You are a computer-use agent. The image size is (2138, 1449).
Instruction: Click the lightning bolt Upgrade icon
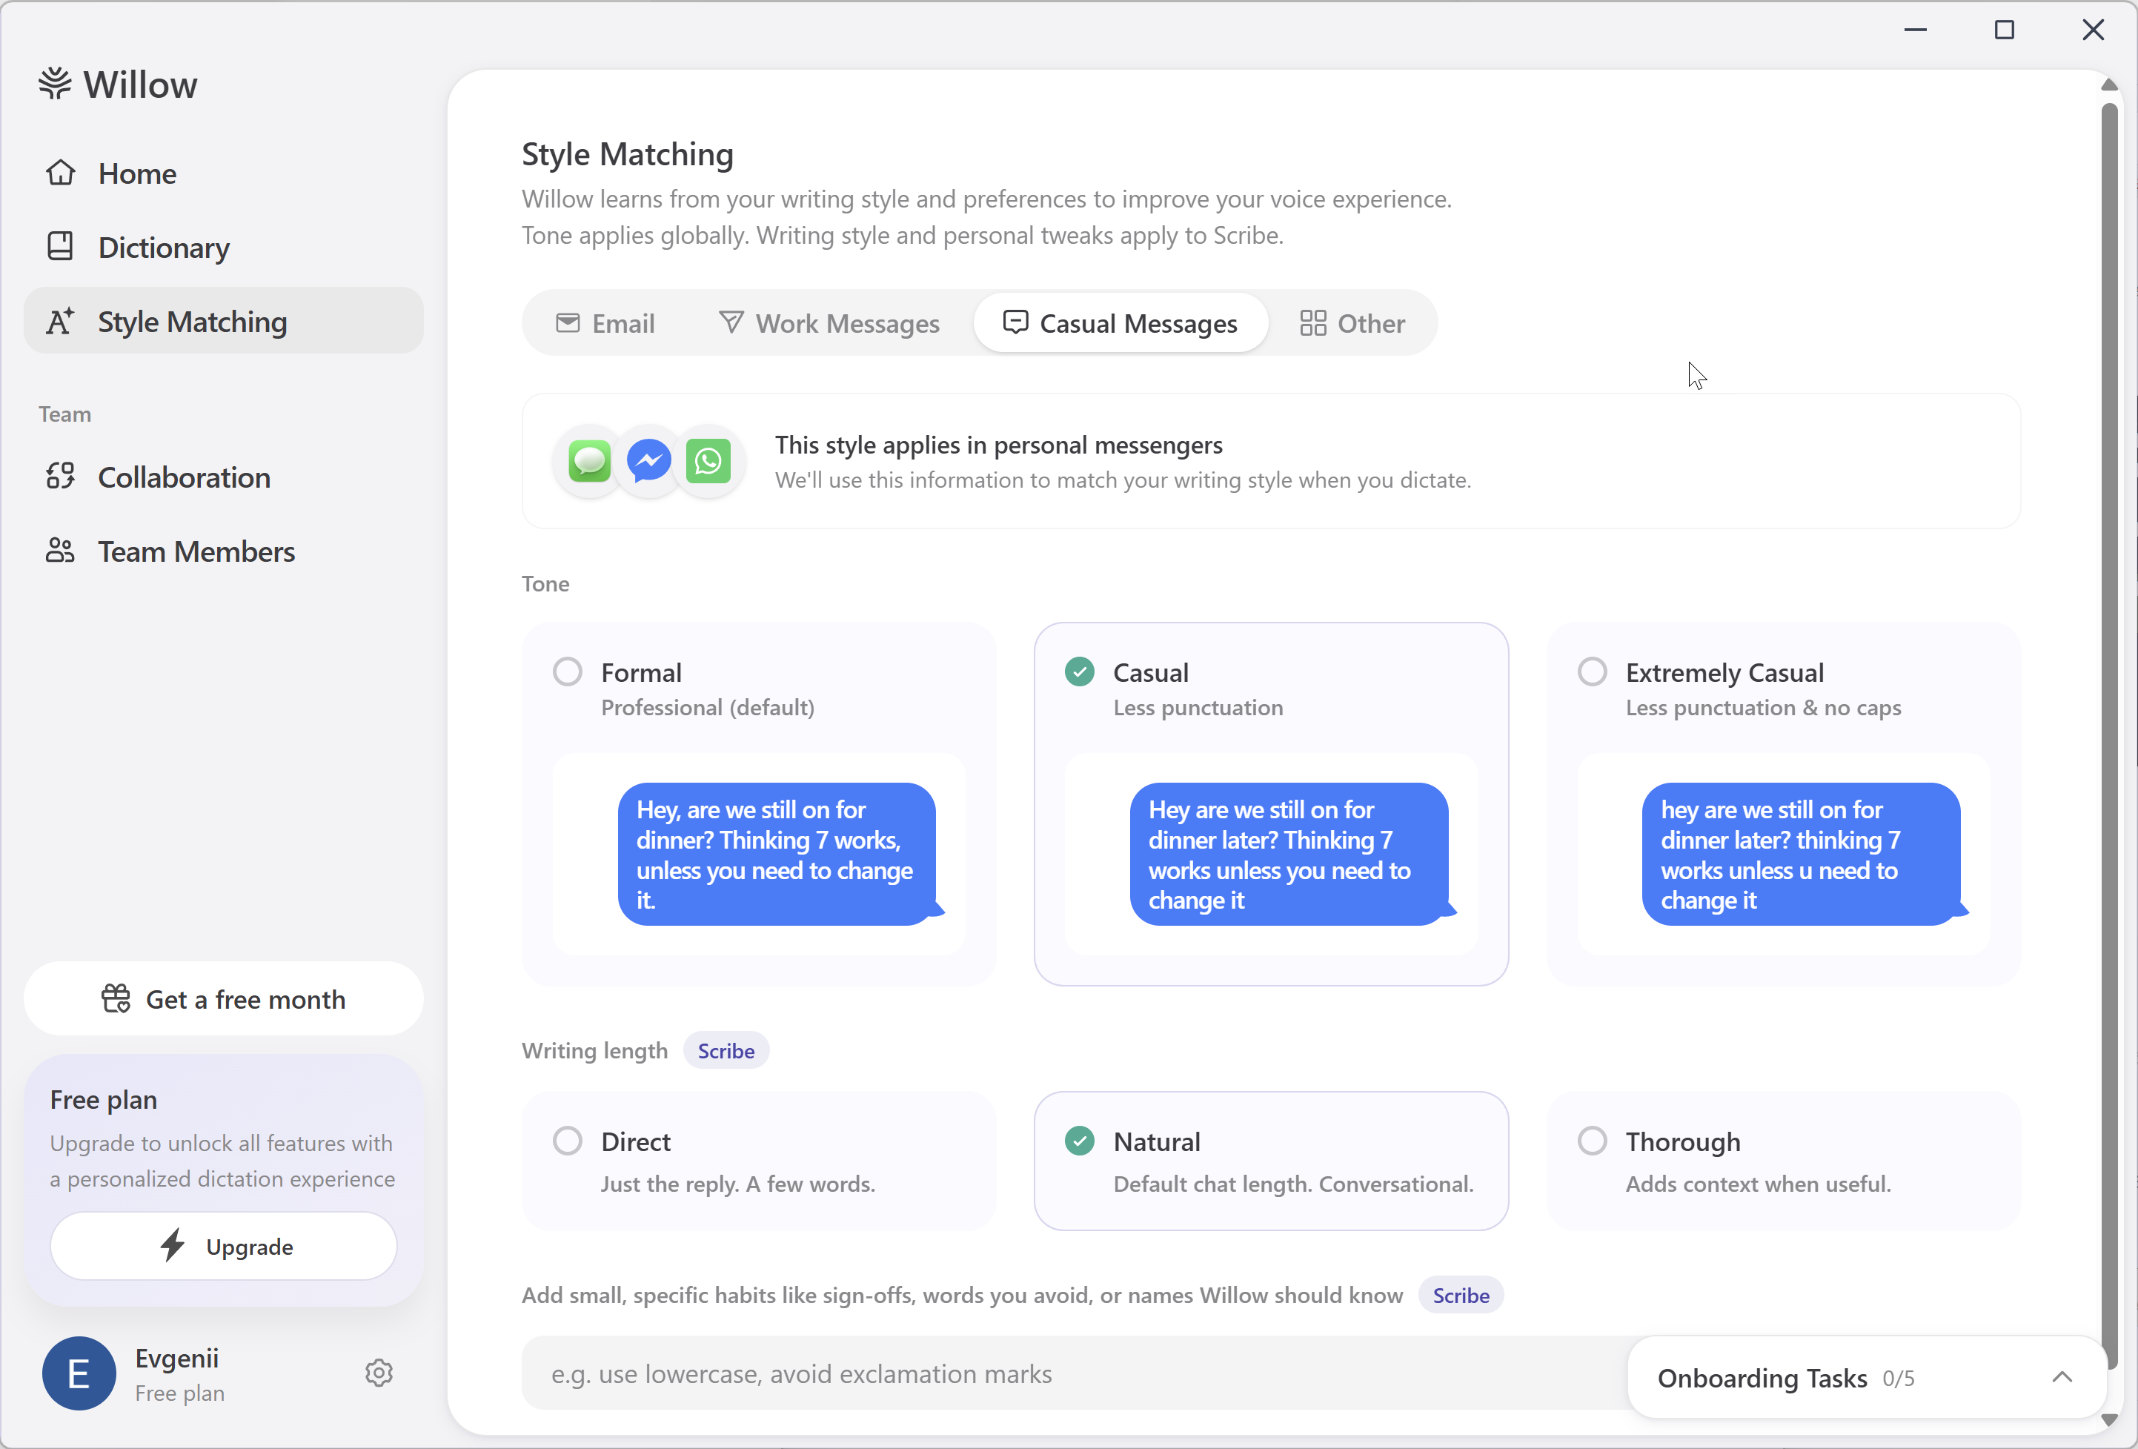point(173,1246)
